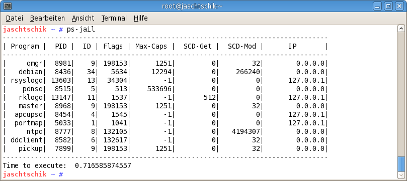Open the Bearbeiten menu
407x181 pixels.
(47, 19)
